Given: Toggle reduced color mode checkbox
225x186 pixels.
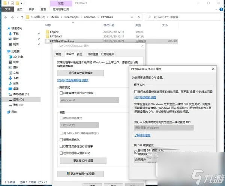Looking at the screenshot, I should click(61, 118).
